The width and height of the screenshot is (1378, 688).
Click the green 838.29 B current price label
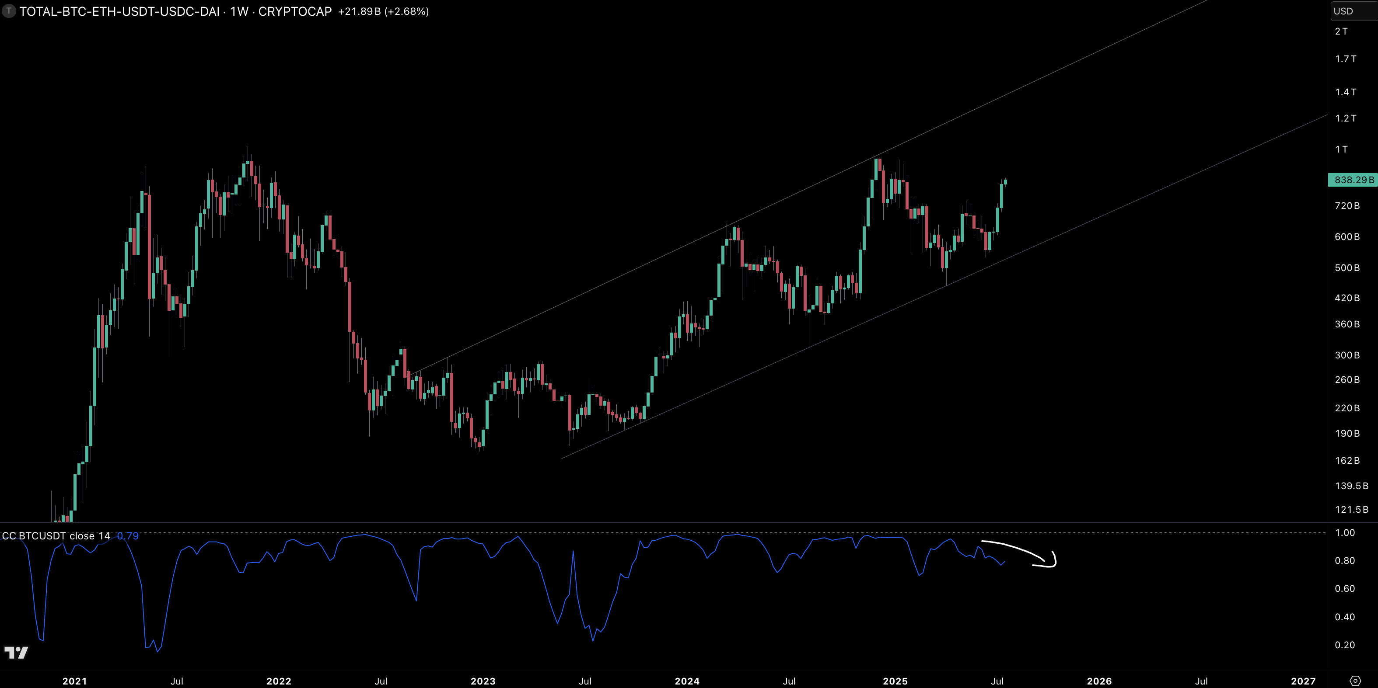1354,180
